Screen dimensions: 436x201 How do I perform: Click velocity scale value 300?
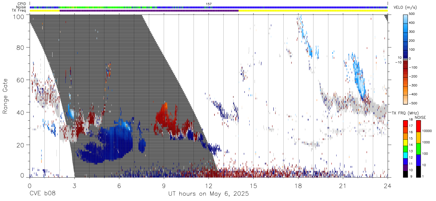click(x=413, y=32)
